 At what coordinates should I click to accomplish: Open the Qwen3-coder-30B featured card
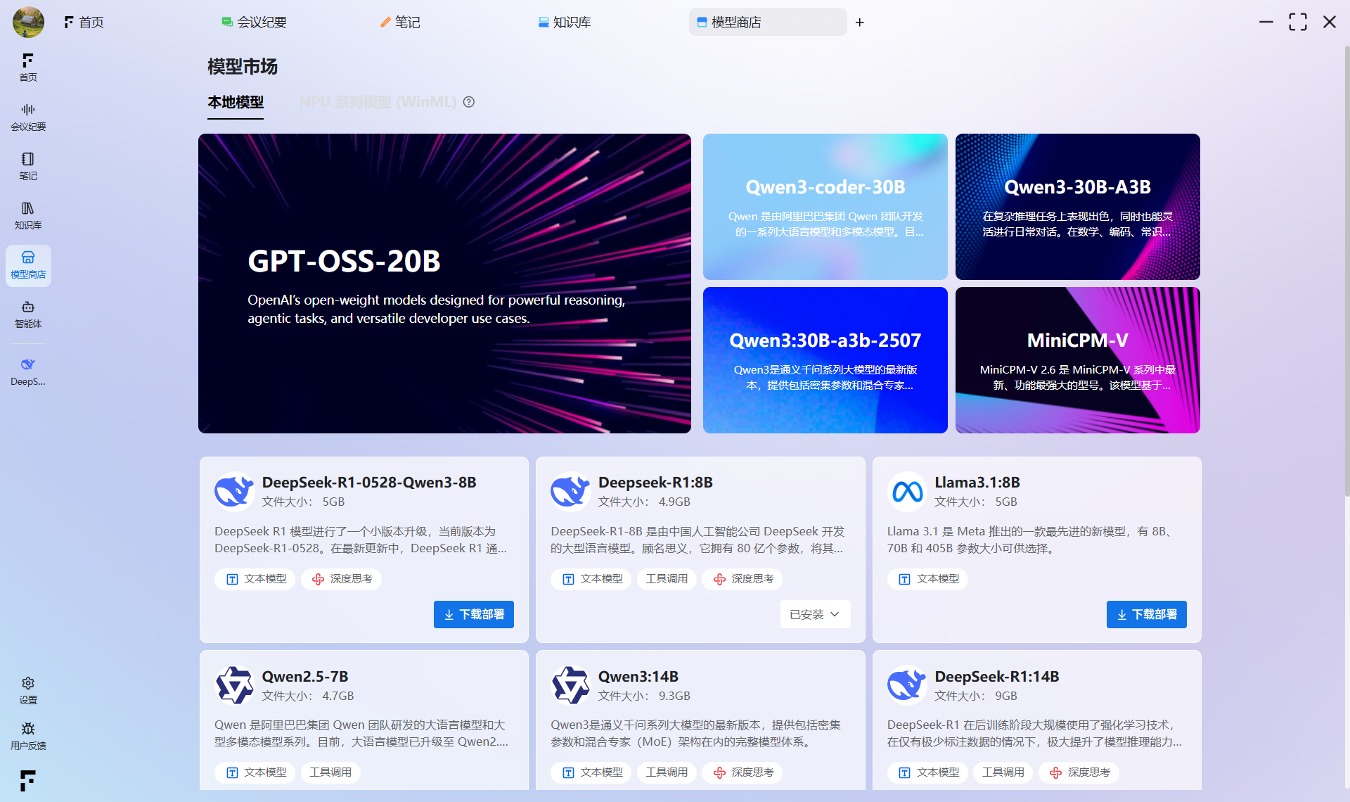pos(825,207)
